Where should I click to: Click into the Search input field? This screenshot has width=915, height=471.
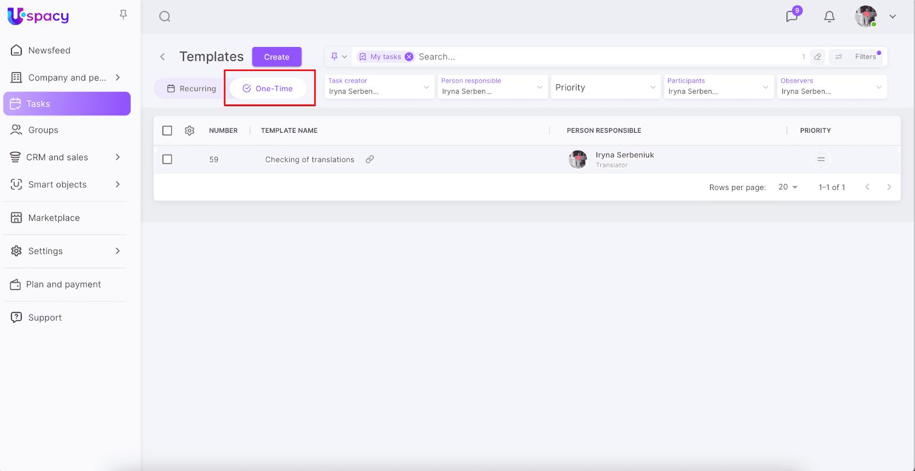(x=600, y=57)
